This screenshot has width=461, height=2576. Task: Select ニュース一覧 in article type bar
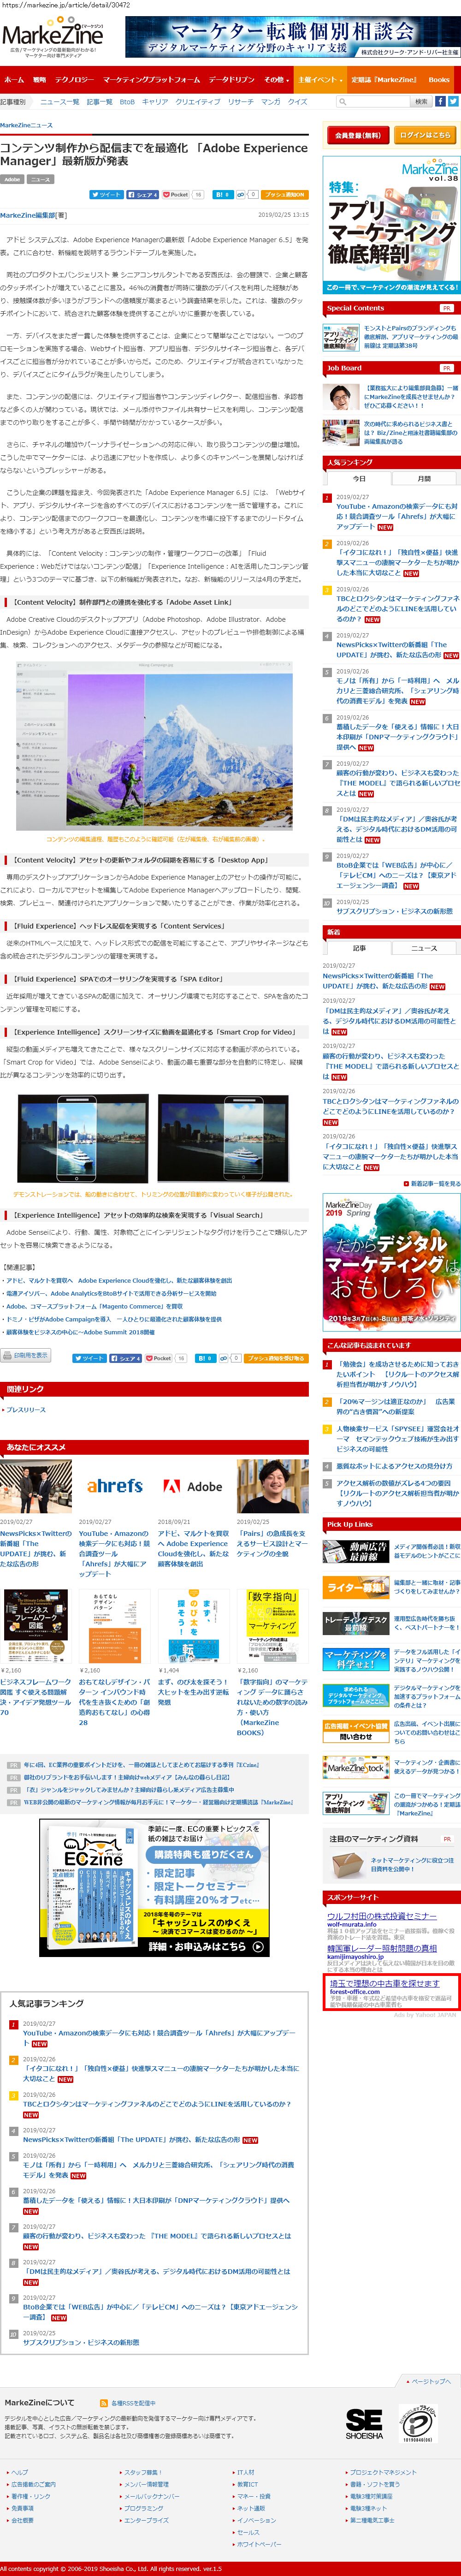[x=60, y=102]
